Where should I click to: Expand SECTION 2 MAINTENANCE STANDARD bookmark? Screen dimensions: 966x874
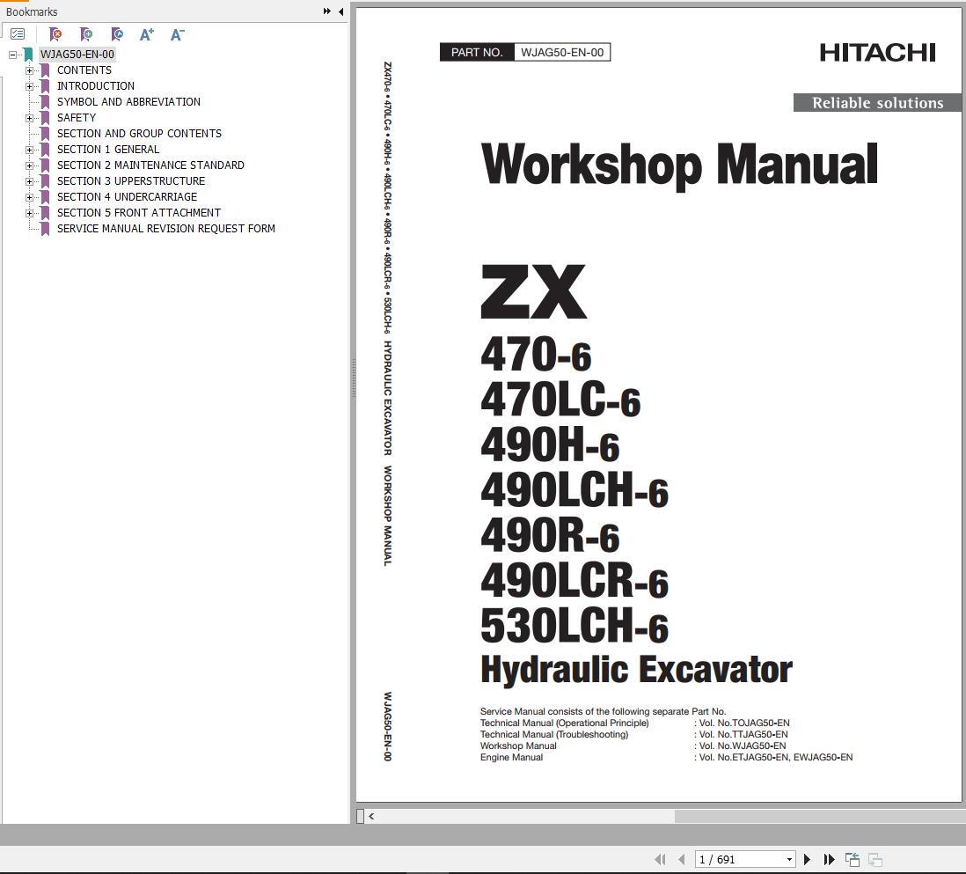29,165
